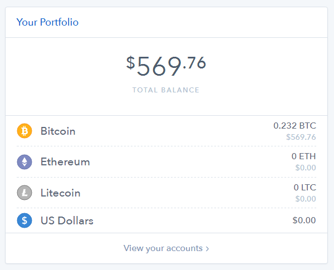Click the 0.232 BTC amount
334x270 pixels.
click(294, 125)
